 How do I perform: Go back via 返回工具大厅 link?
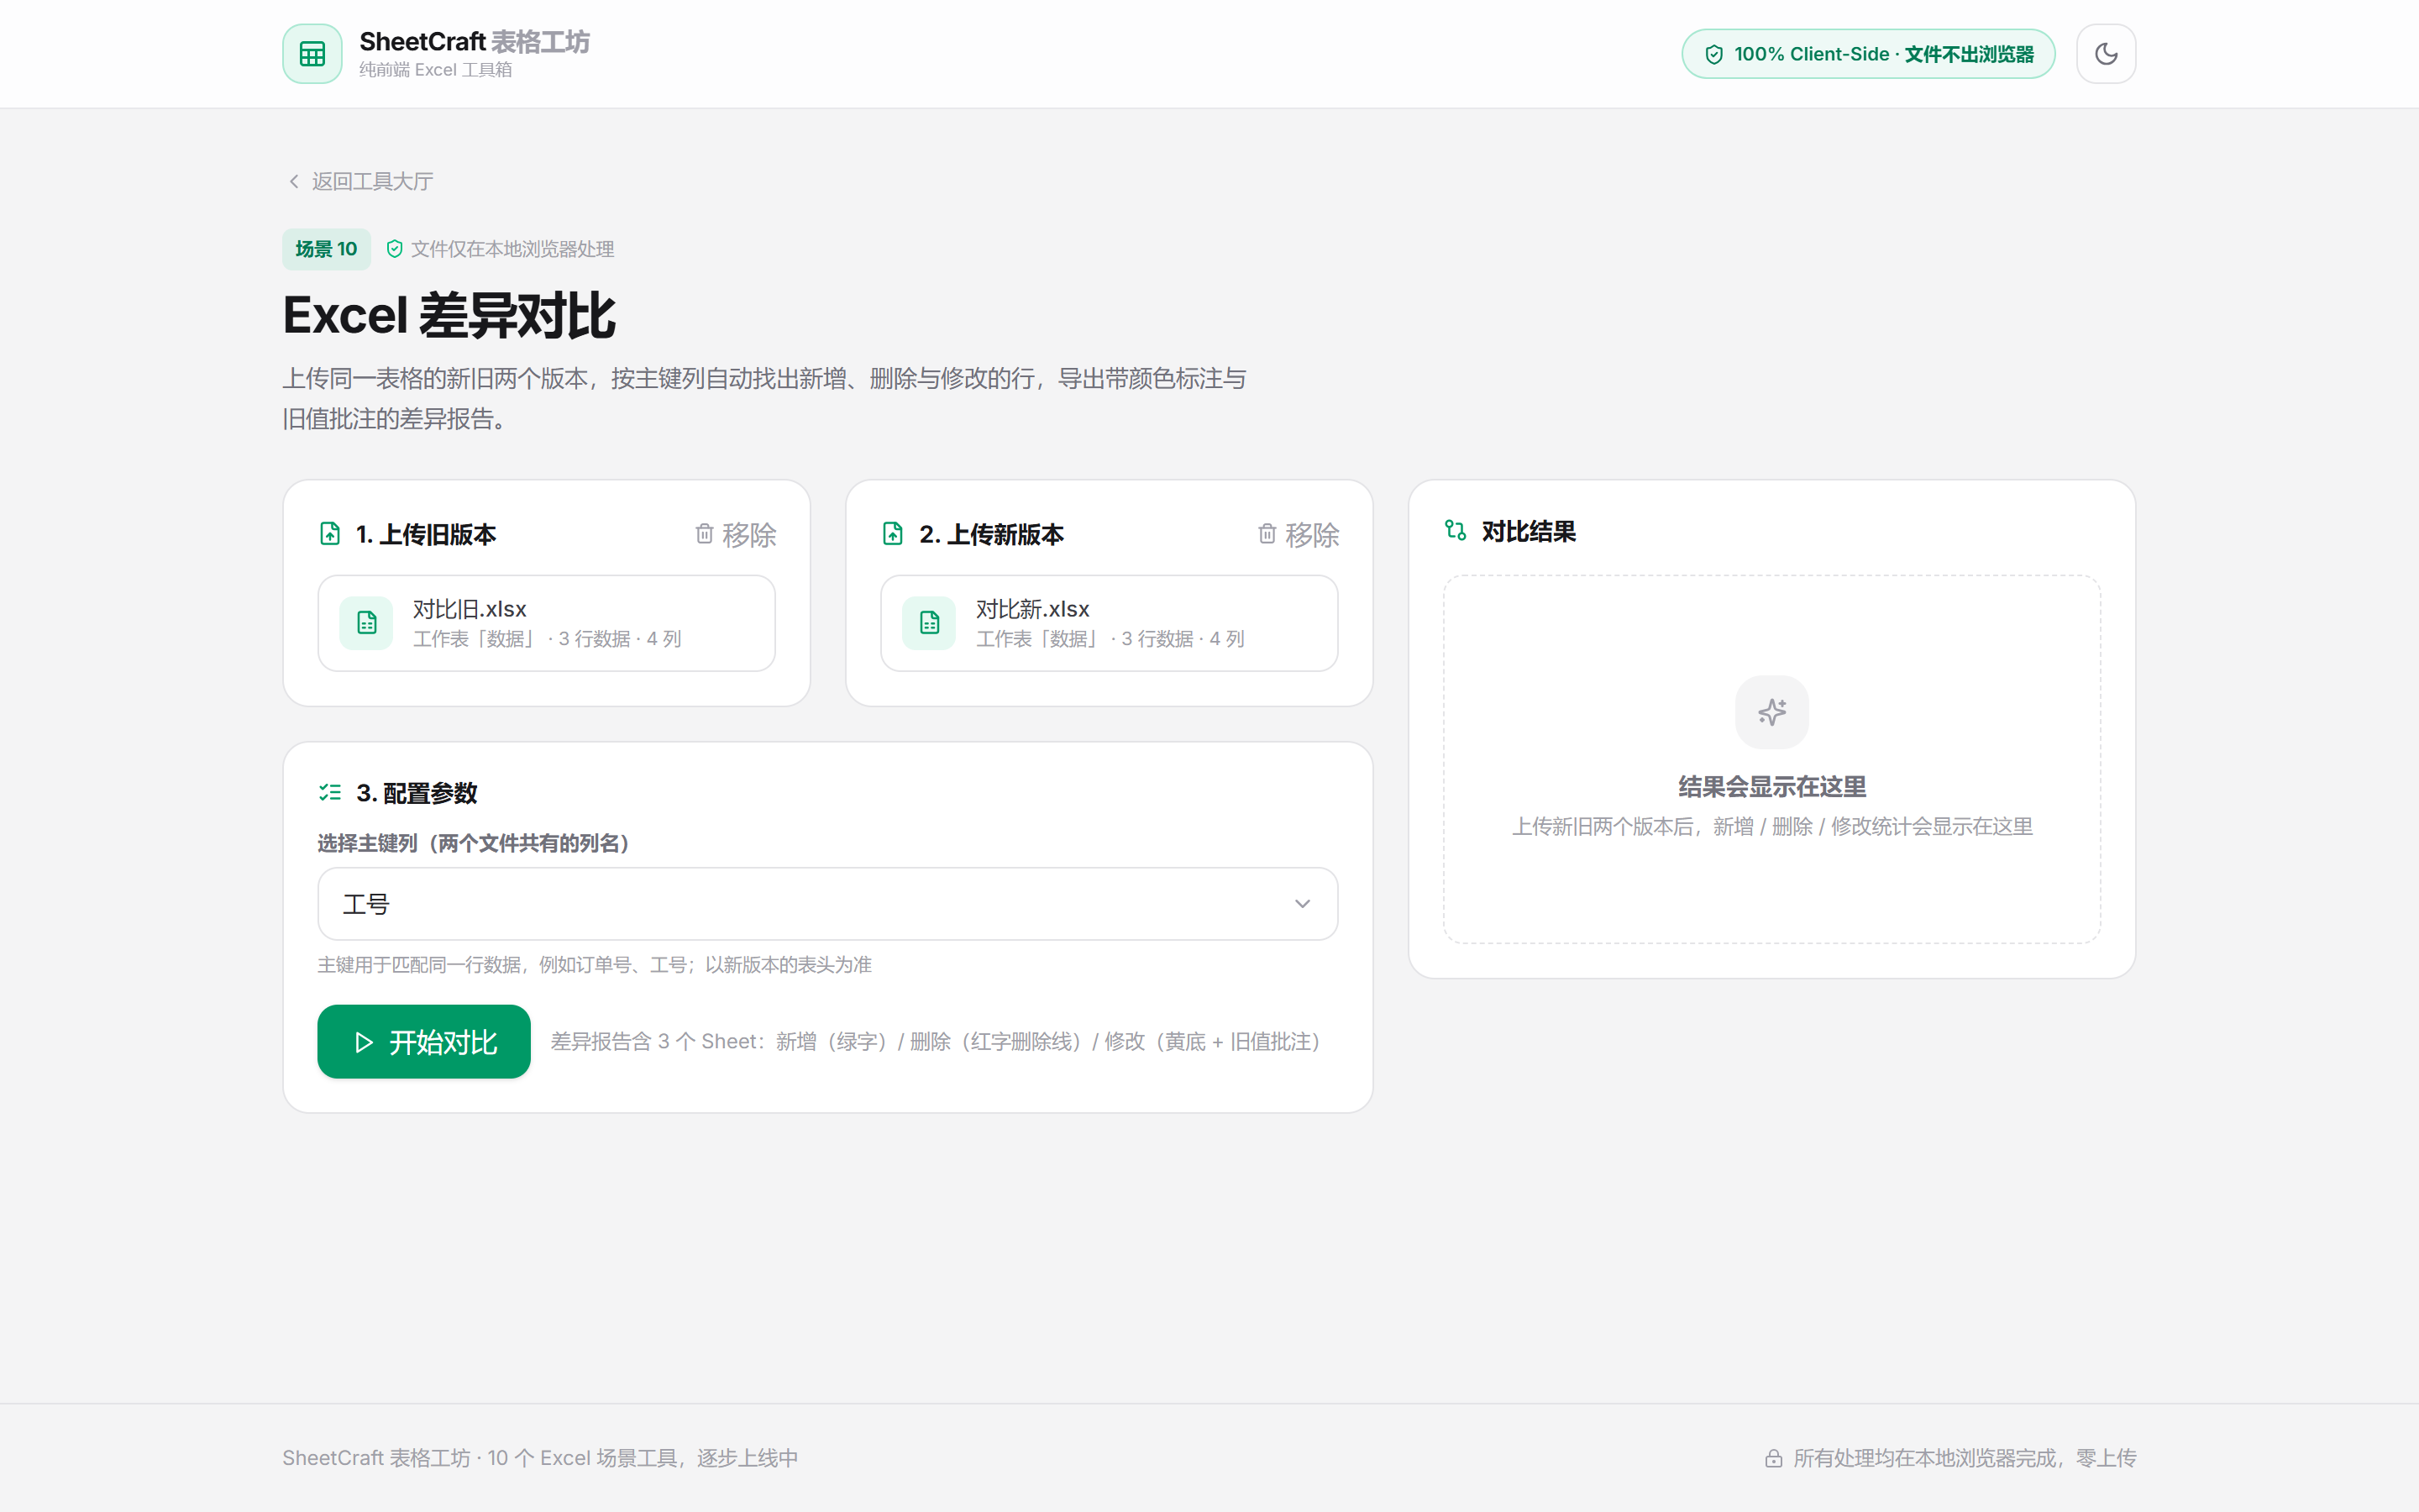tap(361, 181)
